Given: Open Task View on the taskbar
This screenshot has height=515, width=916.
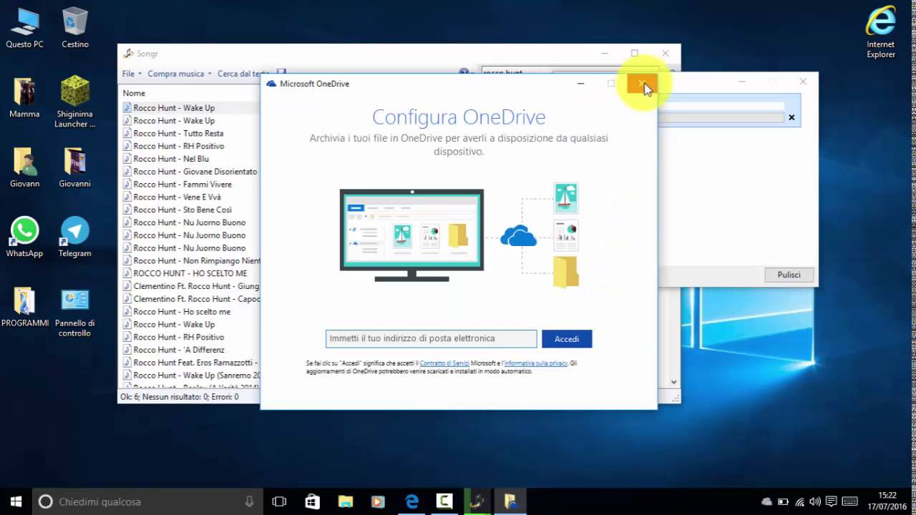Looking at the screenshot, I should (280, 501).
